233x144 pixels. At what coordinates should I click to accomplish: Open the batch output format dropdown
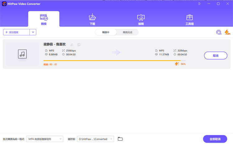(x=45, y=139)
